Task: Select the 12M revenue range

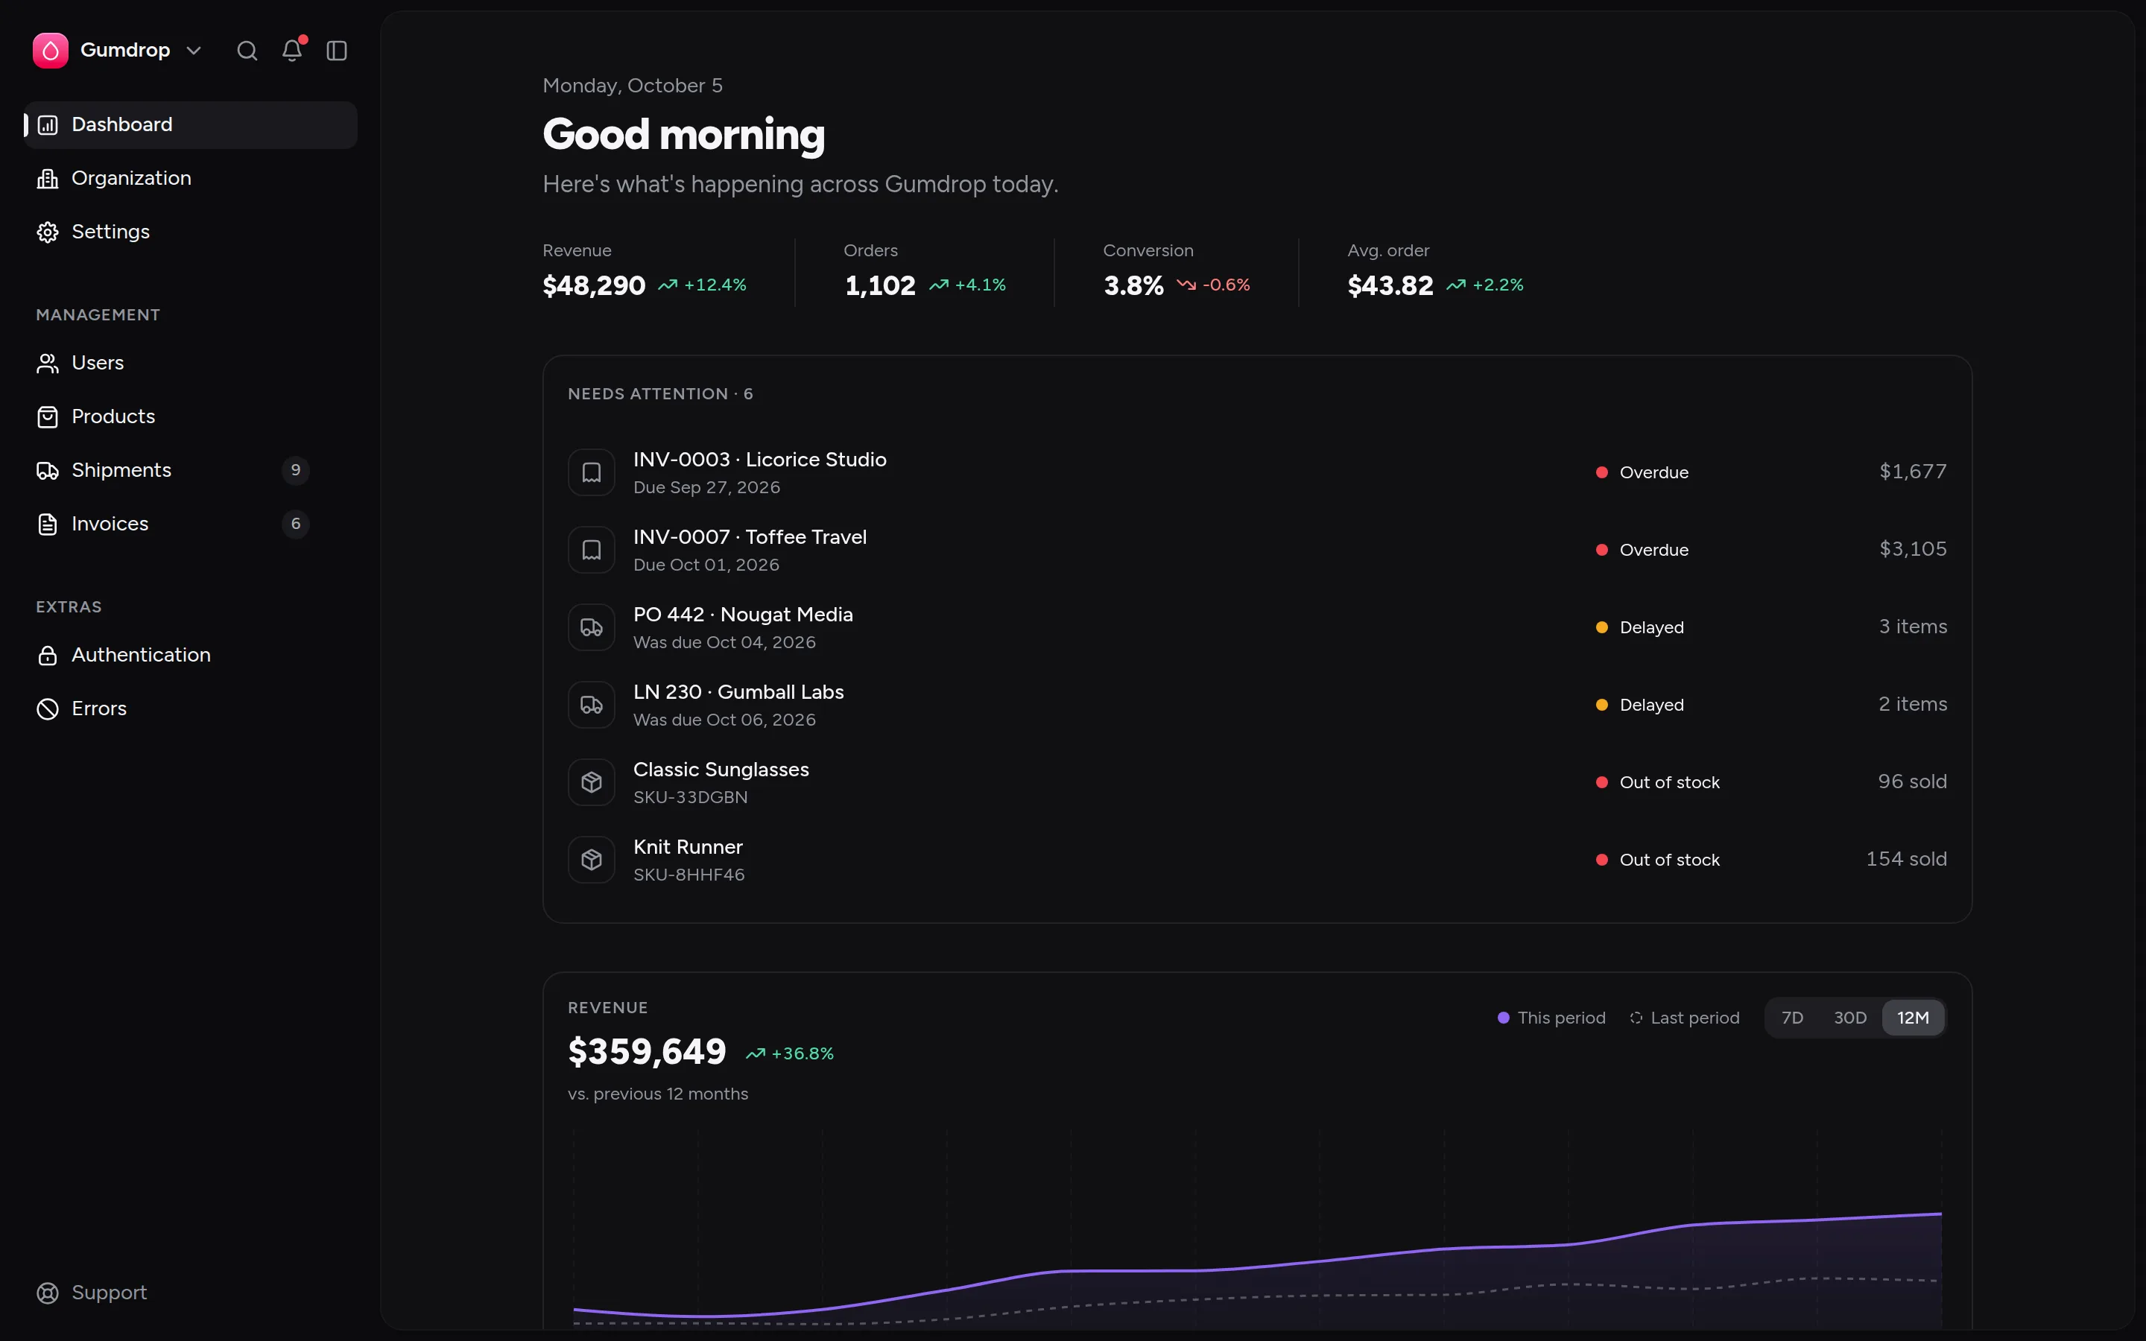Action: [1913, 1018]
